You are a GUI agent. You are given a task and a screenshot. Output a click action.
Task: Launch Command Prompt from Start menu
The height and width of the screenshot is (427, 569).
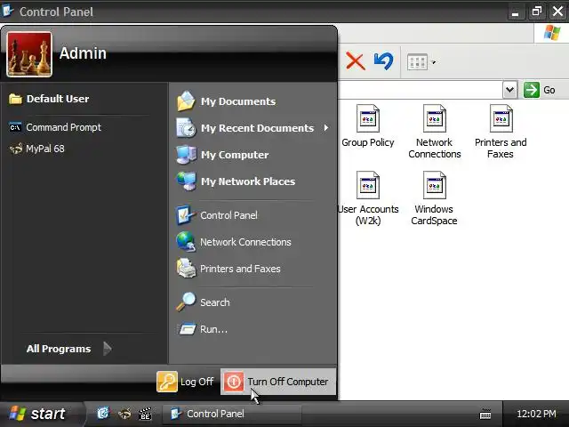(55, 127)
